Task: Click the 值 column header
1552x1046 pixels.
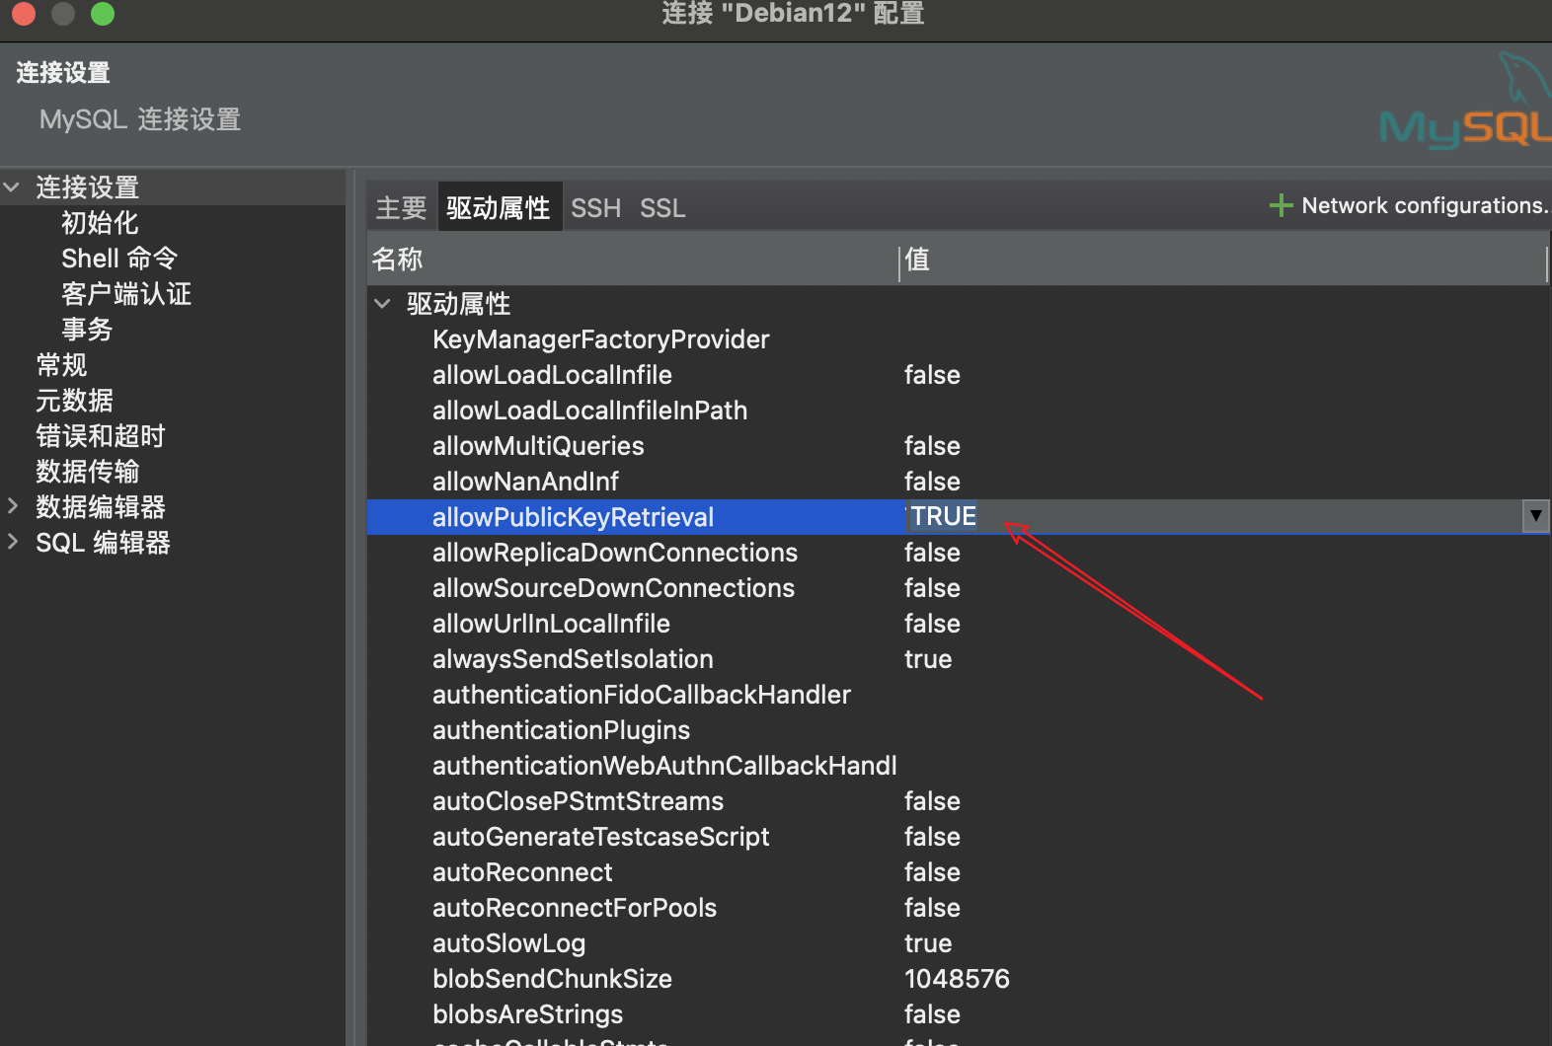Action: click(1222, 260)
